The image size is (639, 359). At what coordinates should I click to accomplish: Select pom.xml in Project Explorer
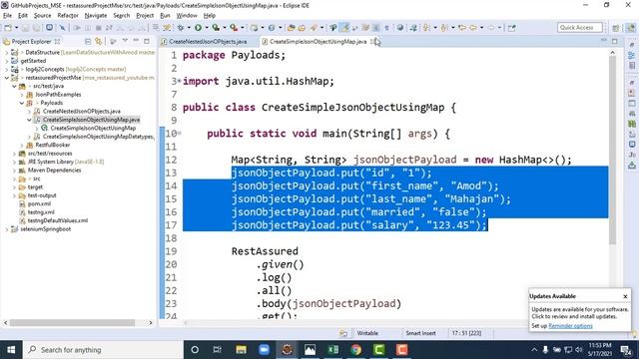[x=39, y=203]
